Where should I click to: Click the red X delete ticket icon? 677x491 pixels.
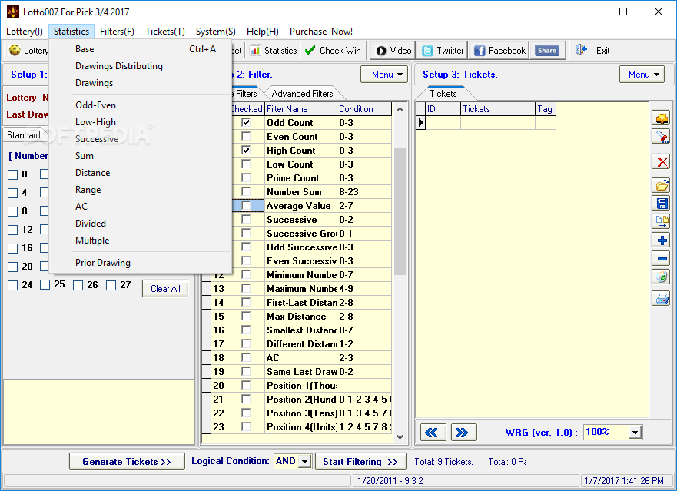click(x=661, y=162)
